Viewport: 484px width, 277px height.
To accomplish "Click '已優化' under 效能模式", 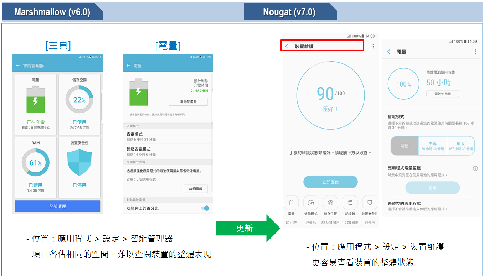I will (x=311, y=223).
